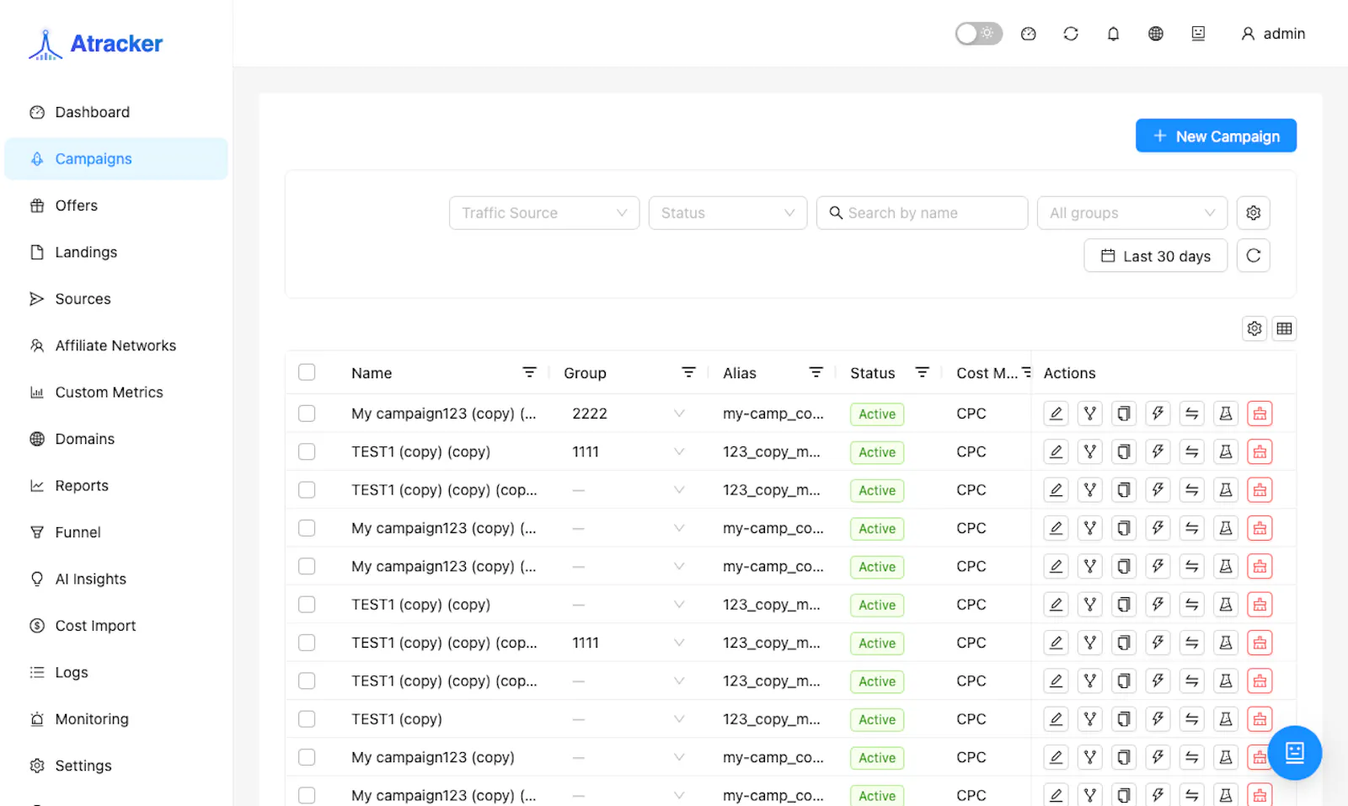Check the first My campaign123 row with group 2222
This screenshot has width=1348, height=806.
pyautogui.click(x=307, y=414)
